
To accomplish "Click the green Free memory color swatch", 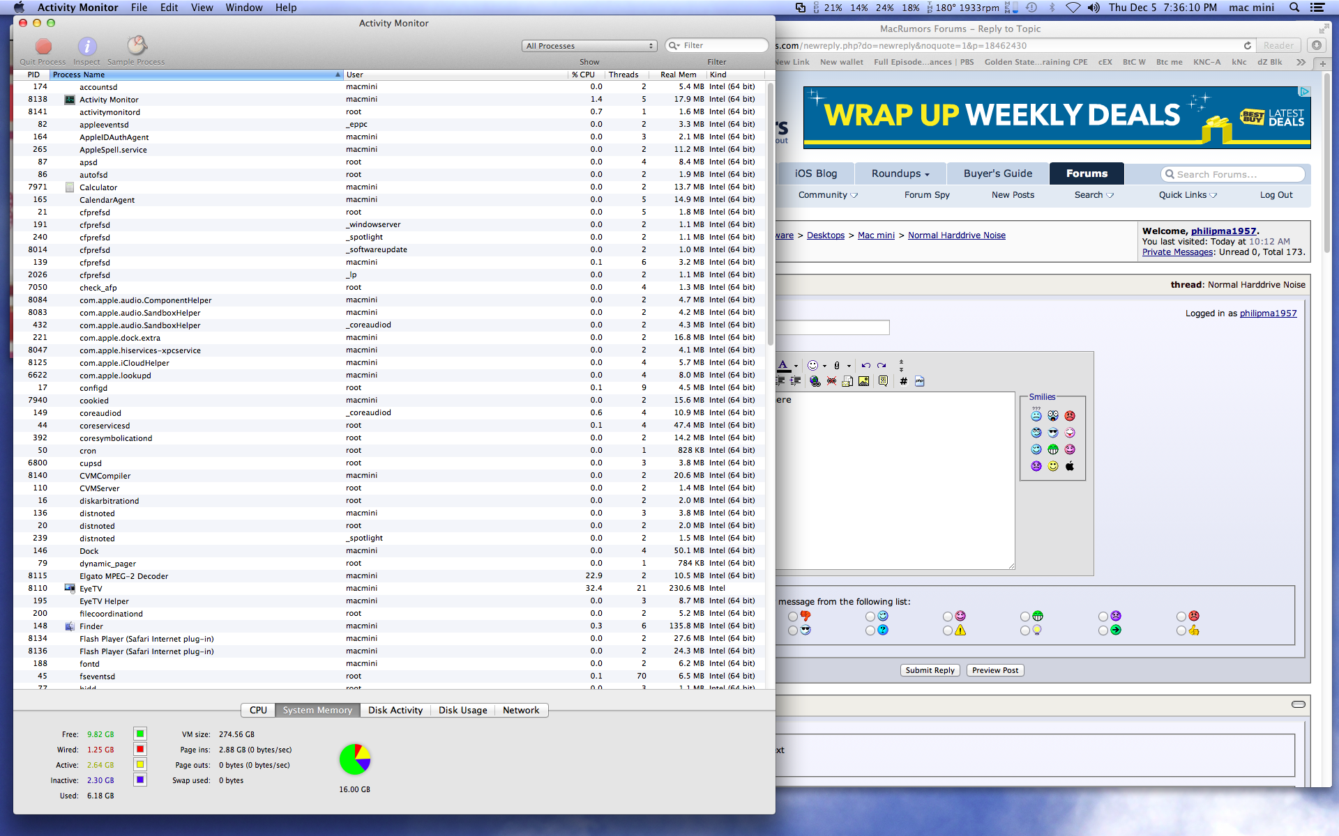I will 140,734.
